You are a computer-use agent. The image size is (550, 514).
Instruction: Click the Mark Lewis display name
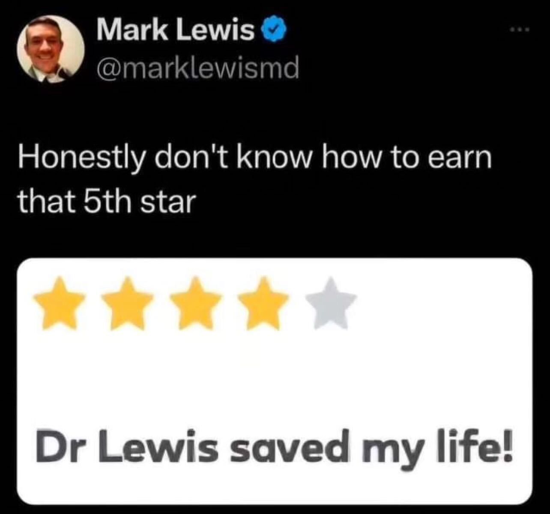coord(175,30)
